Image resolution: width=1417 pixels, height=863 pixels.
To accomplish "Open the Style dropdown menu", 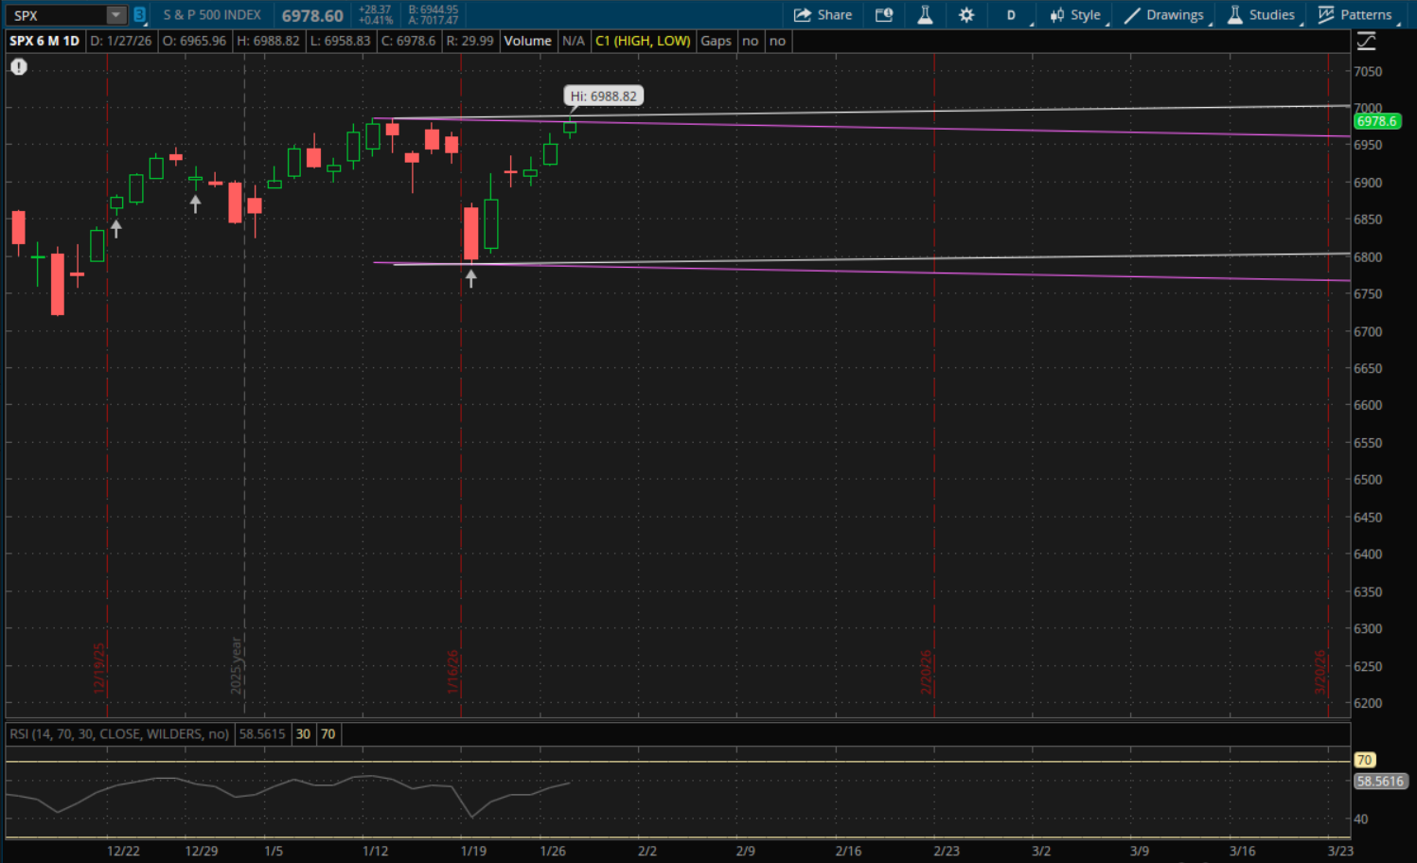I will tap(1075, 15).
